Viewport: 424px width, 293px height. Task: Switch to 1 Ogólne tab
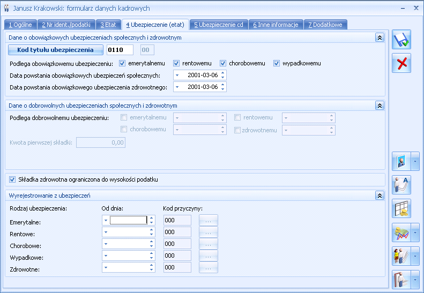click(x=20, y=25)
